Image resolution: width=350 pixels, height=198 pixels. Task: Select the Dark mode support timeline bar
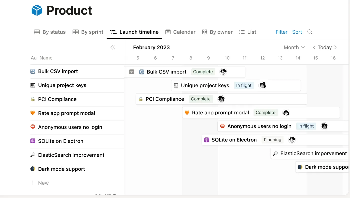[322, 167]
